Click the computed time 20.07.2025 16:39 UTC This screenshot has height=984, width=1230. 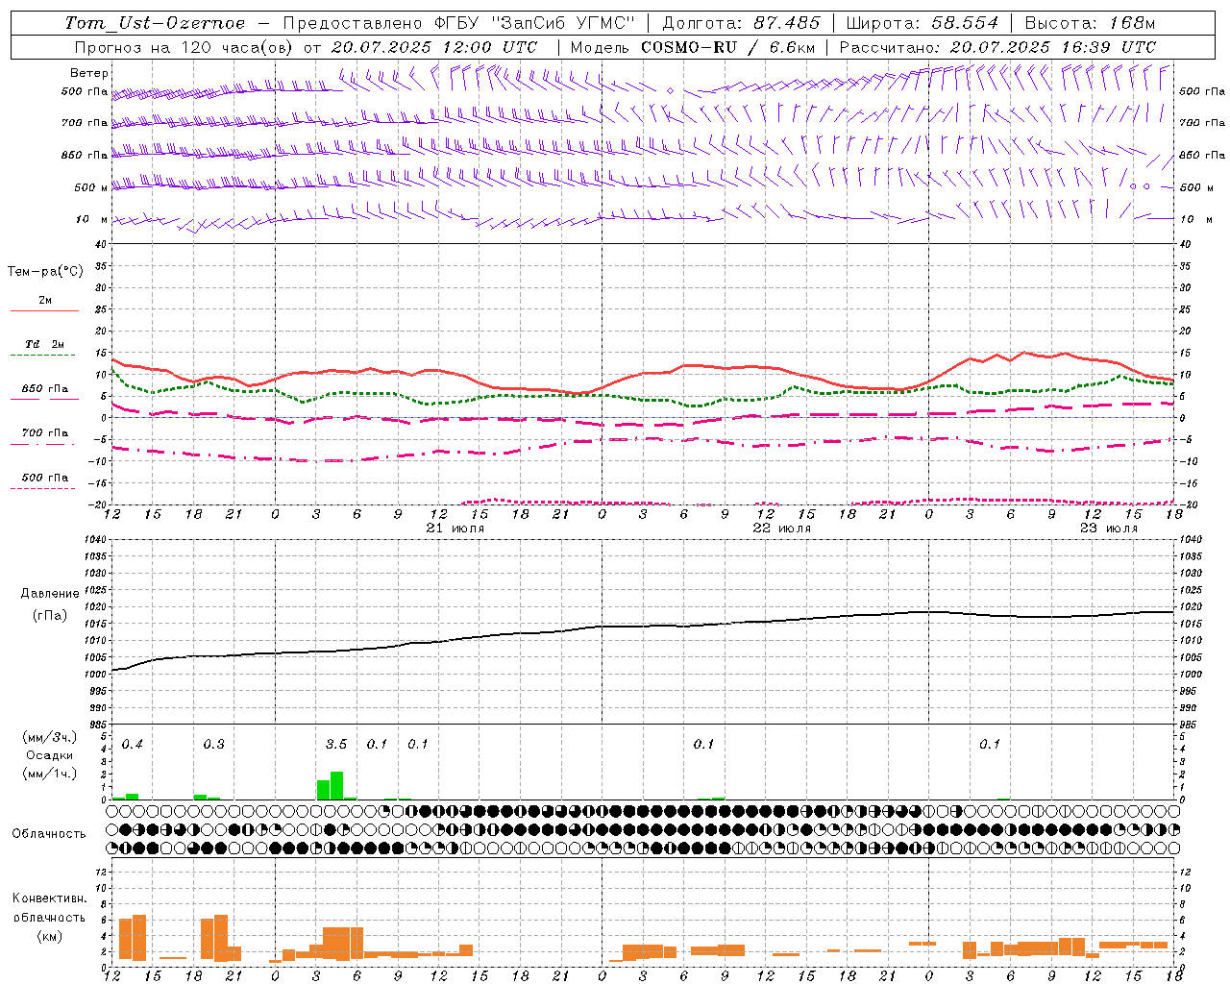(1053, 47)
